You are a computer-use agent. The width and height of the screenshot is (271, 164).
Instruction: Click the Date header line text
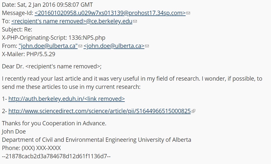pyautogui.click(x=47, y=5)
